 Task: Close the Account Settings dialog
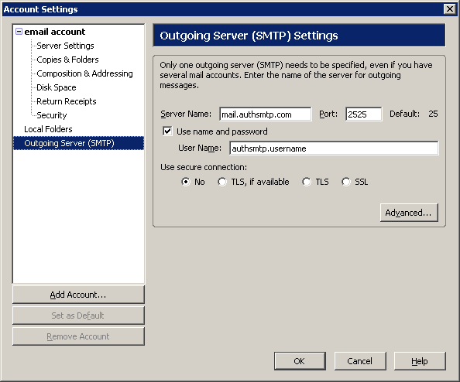[450, 9]
